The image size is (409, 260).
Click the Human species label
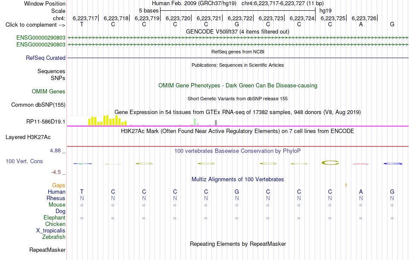pos(56,192)
